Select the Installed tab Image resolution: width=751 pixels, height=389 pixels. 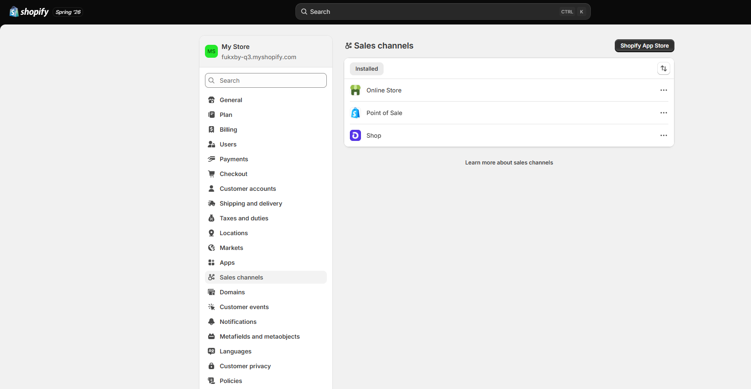point(366,69)
